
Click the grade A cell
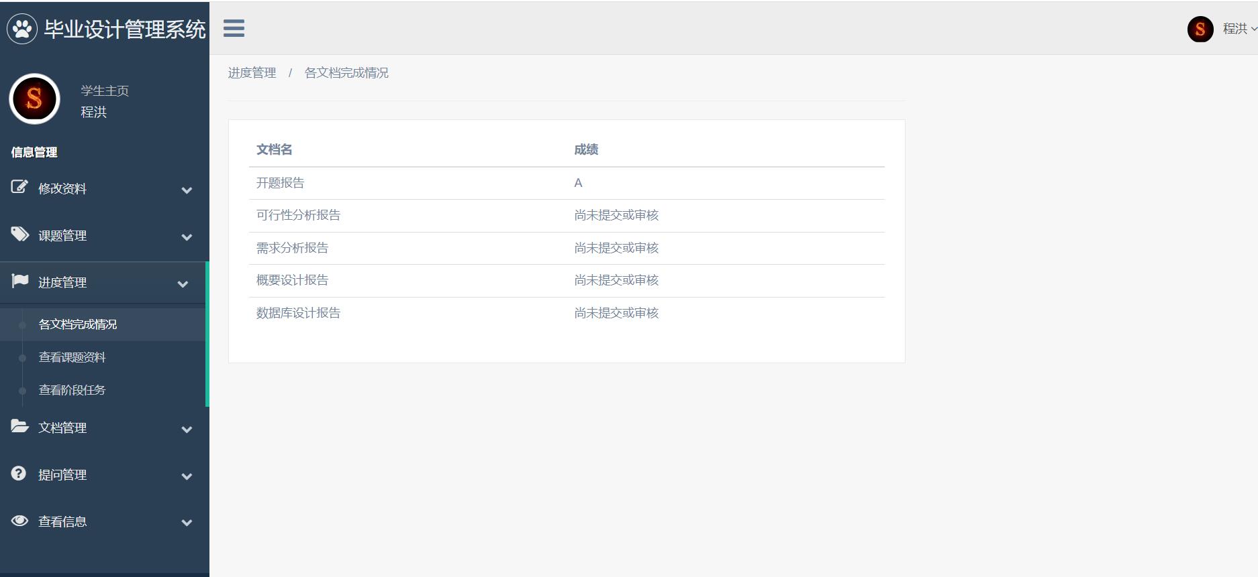pos(578,183)
